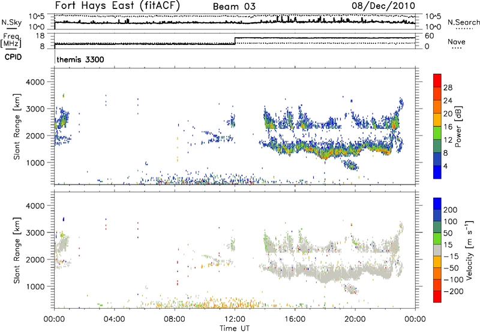Click the '20:00' time axis label

point(355,319)
